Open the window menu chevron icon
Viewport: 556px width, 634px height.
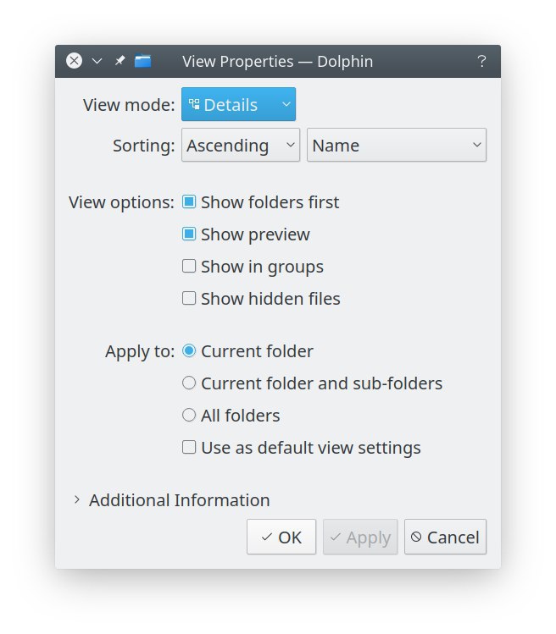pos(97,62)
